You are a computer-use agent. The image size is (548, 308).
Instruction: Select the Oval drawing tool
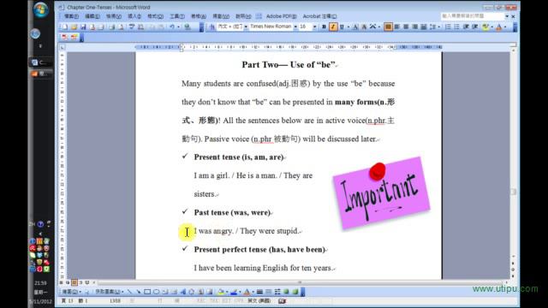pos(156,292)
